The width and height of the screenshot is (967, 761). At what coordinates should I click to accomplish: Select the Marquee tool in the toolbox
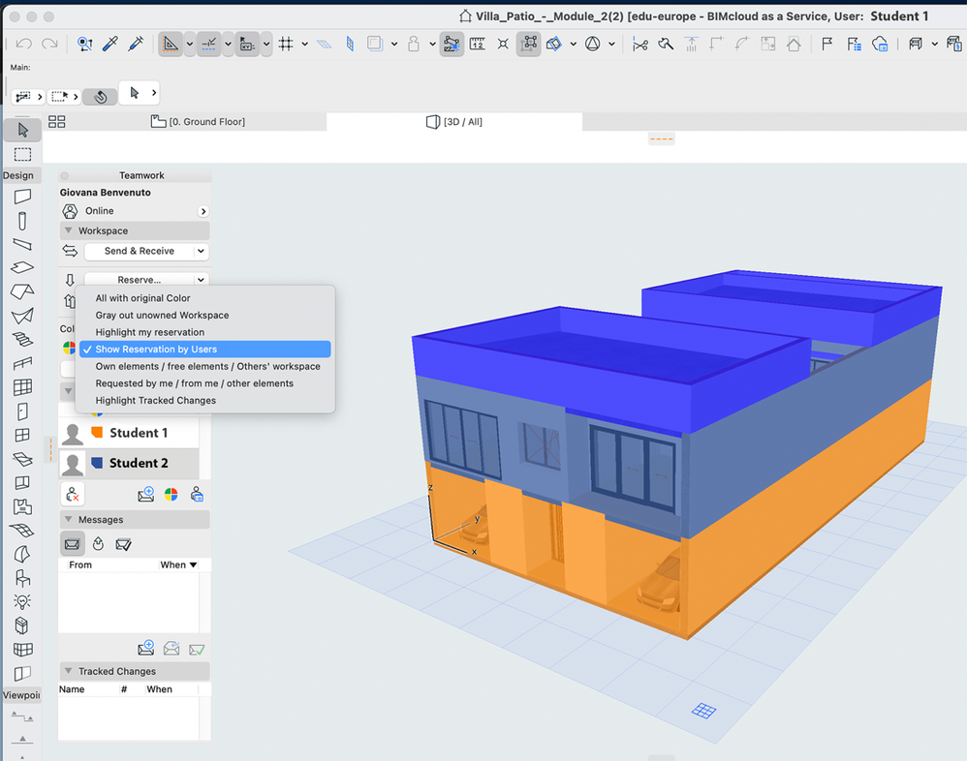22,155
